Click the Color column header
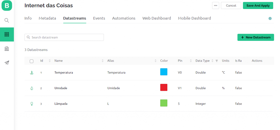 pos(164,61)
